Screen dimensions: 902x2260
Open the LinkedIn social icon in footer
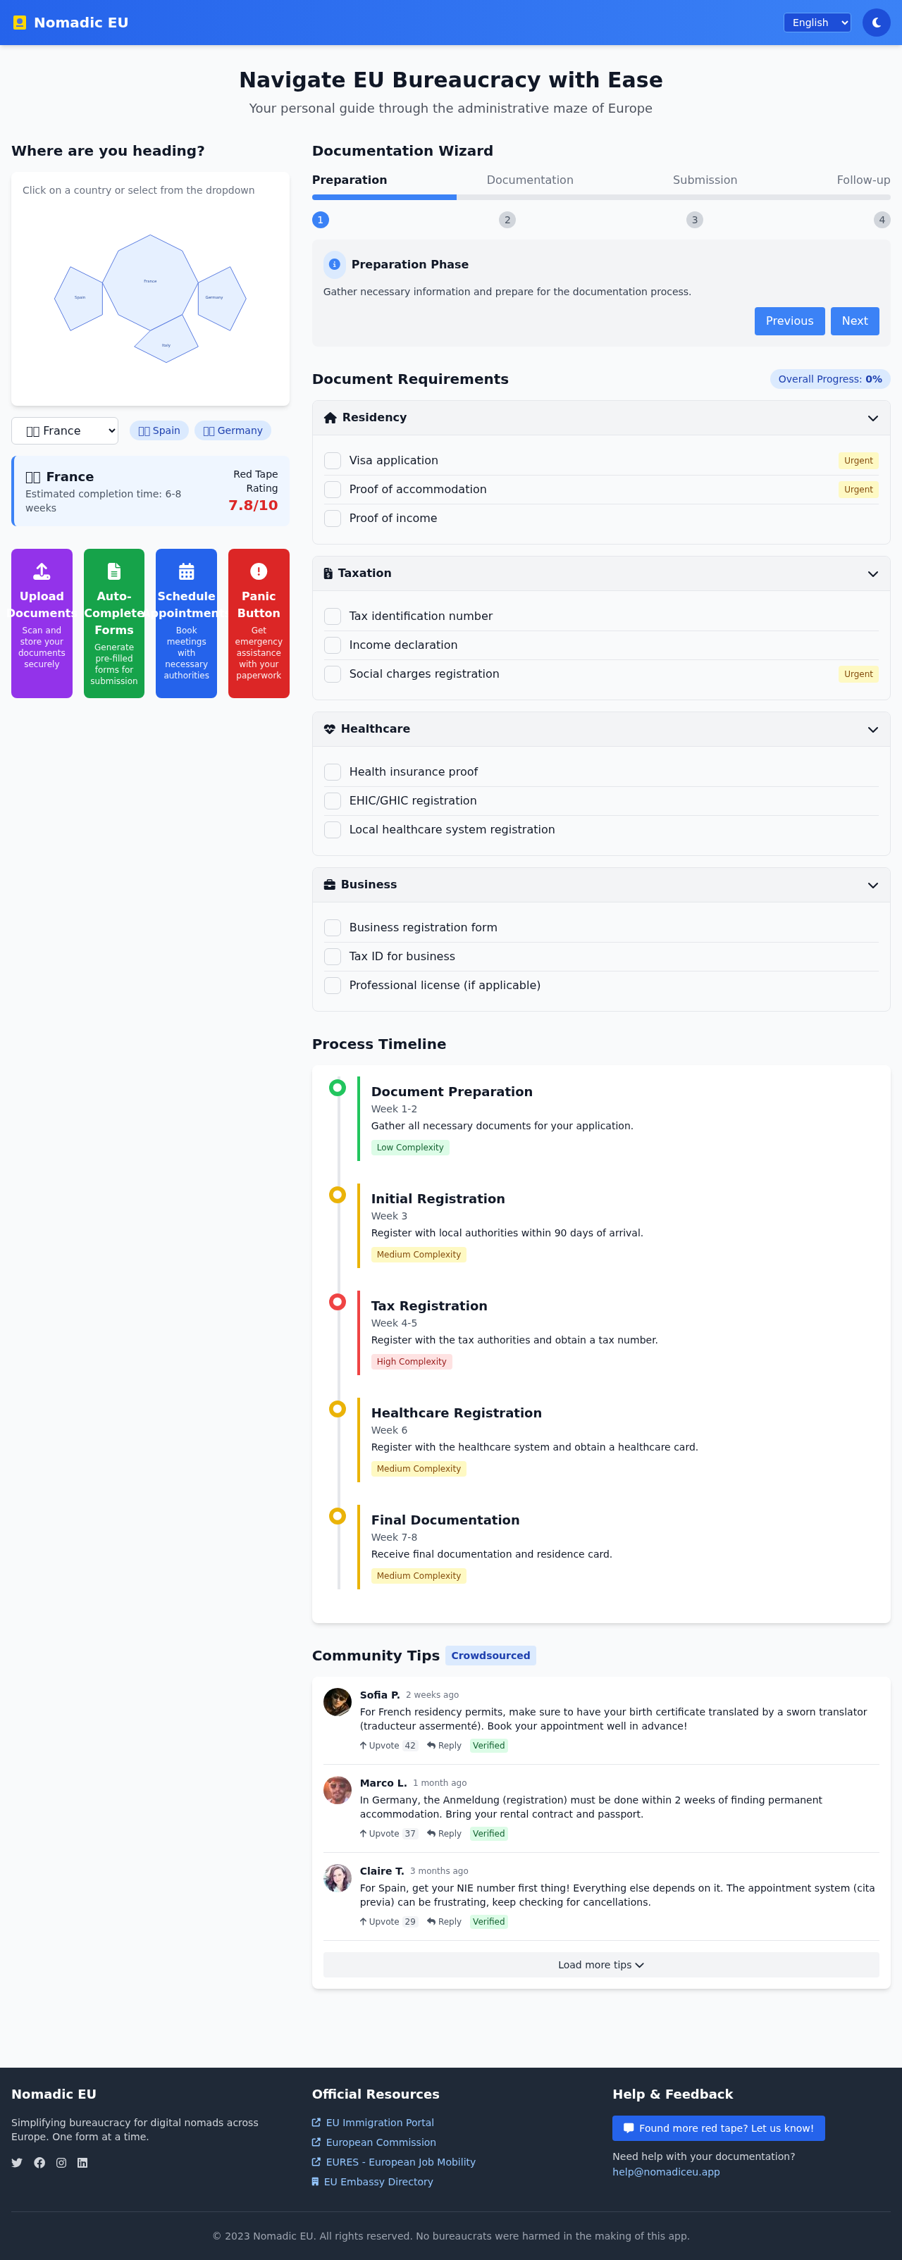(82, 2163)
